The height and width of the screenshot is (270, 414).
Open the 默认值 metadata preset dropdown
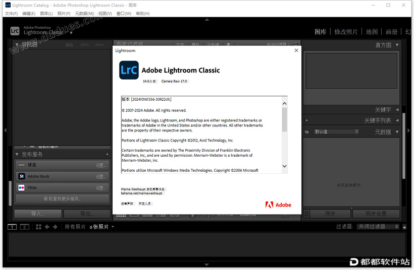pos(336,131)
